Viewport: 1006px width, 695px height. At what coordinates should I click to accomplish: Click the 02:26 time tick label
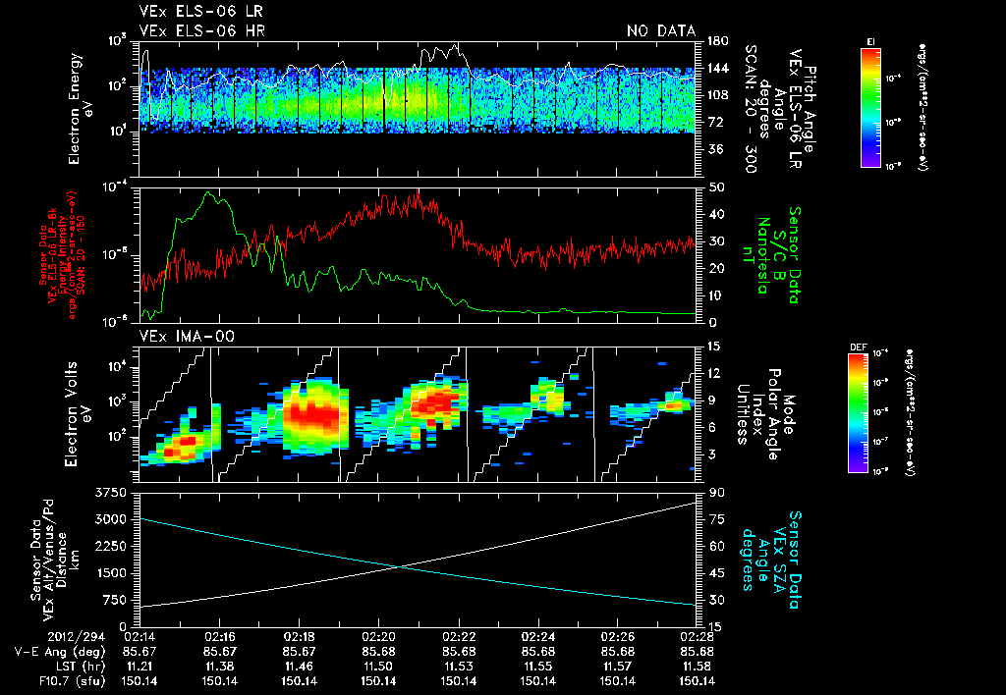(617, 637)
